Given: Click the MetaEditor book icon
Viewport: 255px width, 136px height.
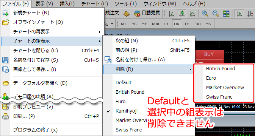Looking at the screenshot, I should pos(126,14).
